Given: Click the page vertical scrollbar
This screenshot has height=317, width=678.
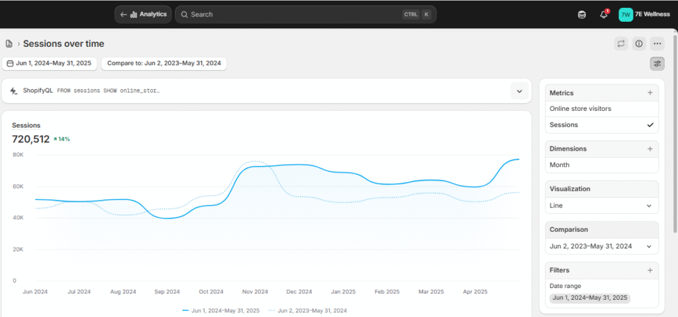Looking at the screenshot, I should (x=676, y=133).
